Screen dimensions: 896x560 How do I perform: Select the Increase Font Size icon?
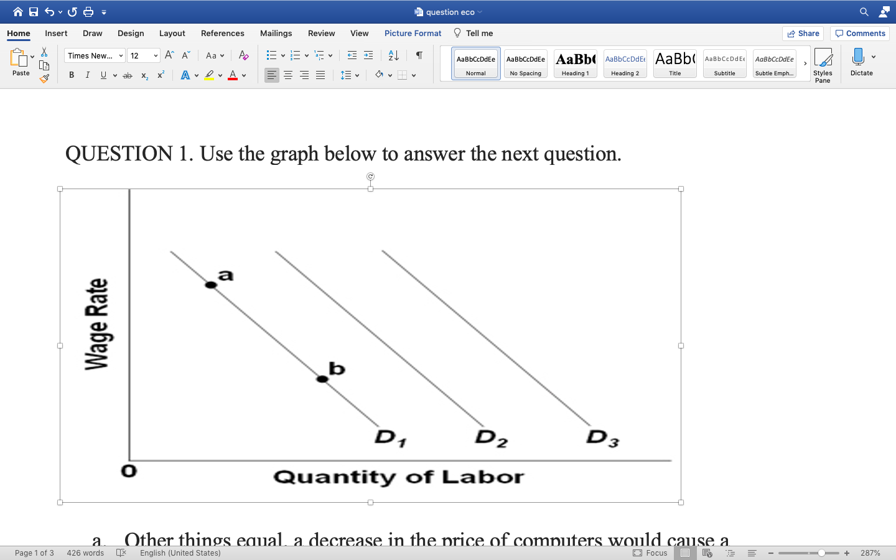click(x=167, y=55)
